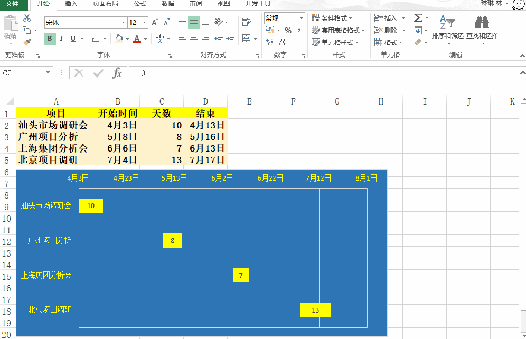Align cell text left
This screenshot has width=526, height=339.
pyautogui.click(x=182, y=39)
